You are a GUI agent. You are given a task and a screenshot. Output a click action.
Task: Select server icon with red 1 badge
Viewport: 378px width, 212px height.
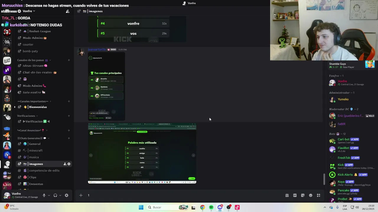(x=7, y=155)
